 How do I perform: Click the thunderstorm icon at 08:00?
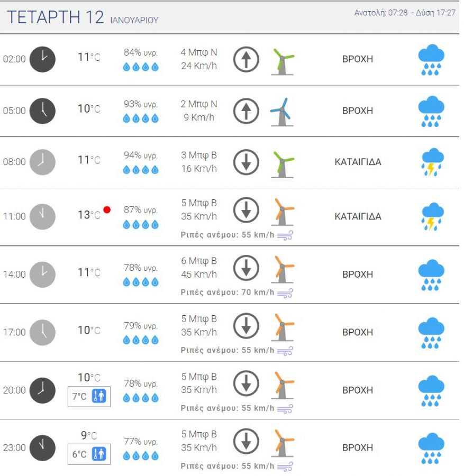pyautogui.click(x=432, y=162)
